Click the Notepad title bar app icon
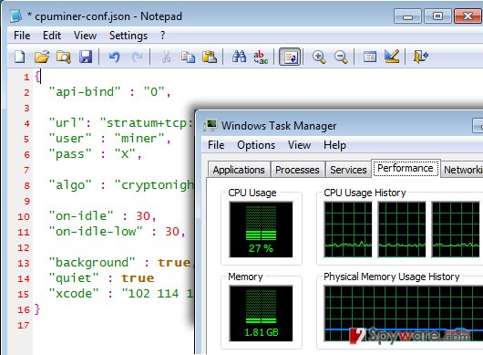 (x=15, y=16)
